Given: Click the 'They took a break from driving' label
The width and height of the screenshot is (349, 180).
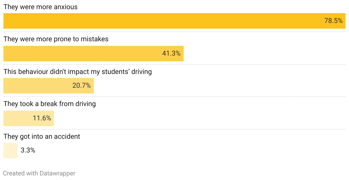Looking at the screenshot, I should coord(50,104).
